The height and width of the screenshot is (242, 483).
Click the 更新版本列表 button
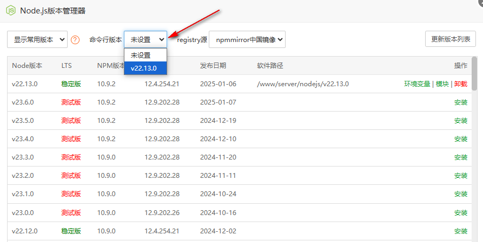point(450,39)
